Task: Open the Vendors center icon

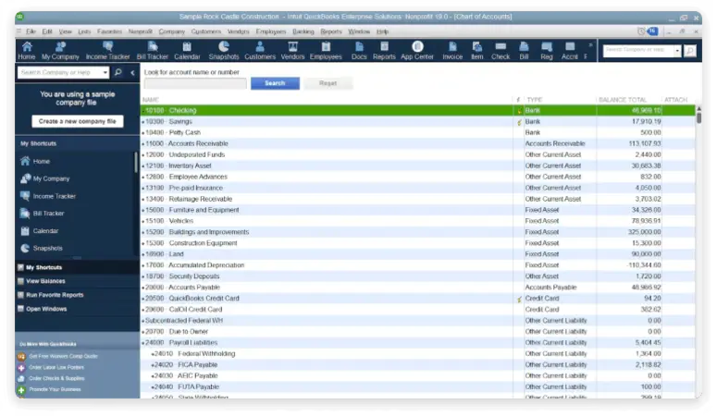Action: pos(292,50)
